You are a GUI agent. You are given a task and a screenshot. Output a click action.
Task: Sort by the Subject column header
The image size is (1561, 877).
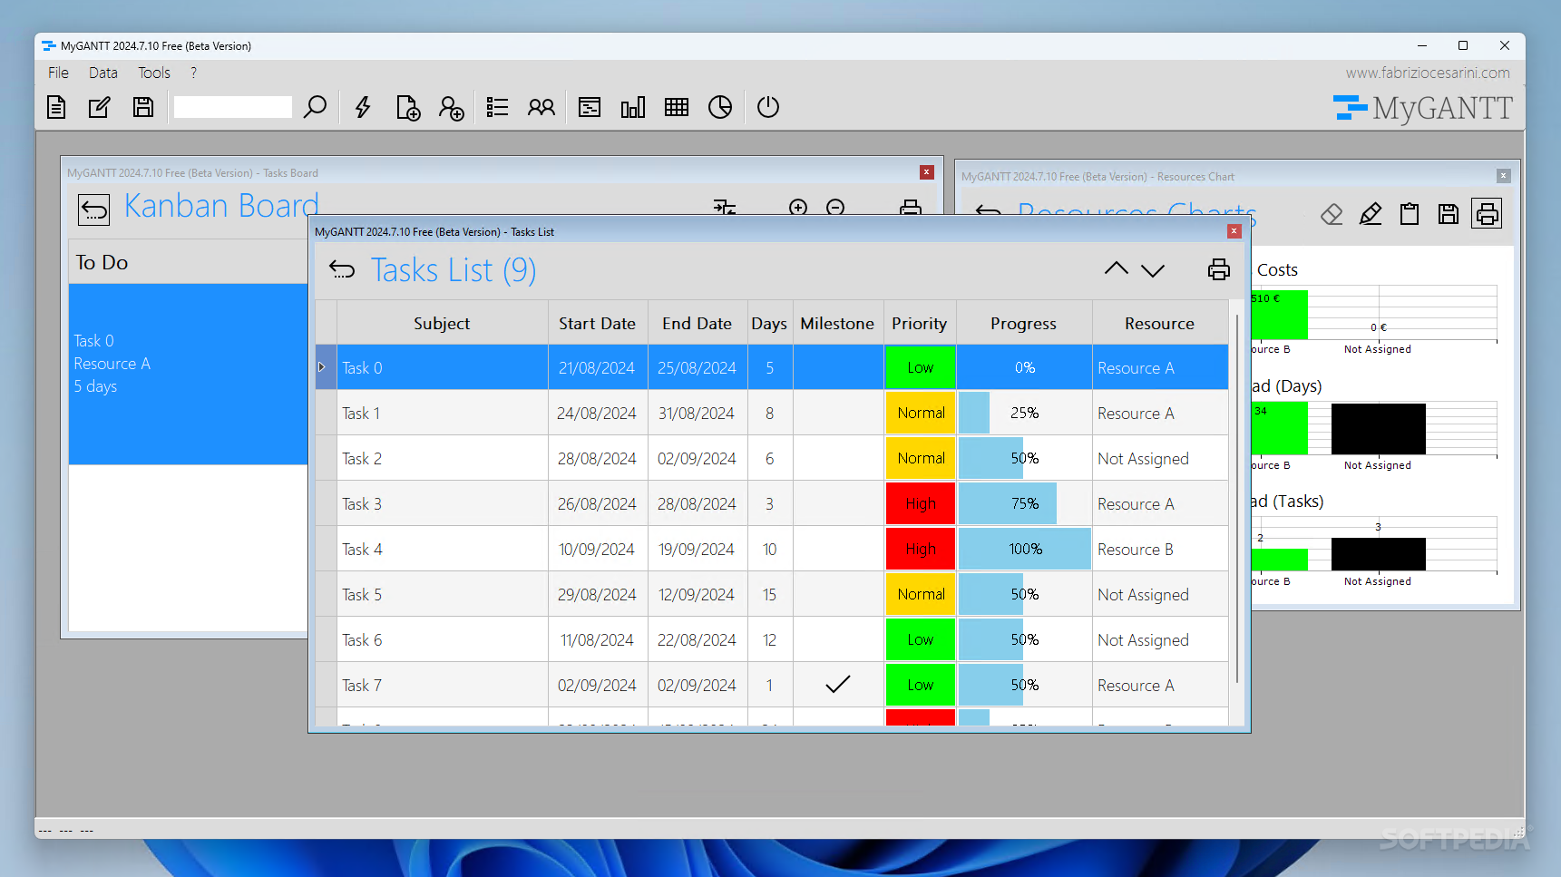[442, 323]
